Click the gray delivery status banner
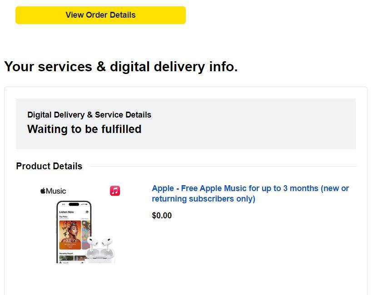 186,123
